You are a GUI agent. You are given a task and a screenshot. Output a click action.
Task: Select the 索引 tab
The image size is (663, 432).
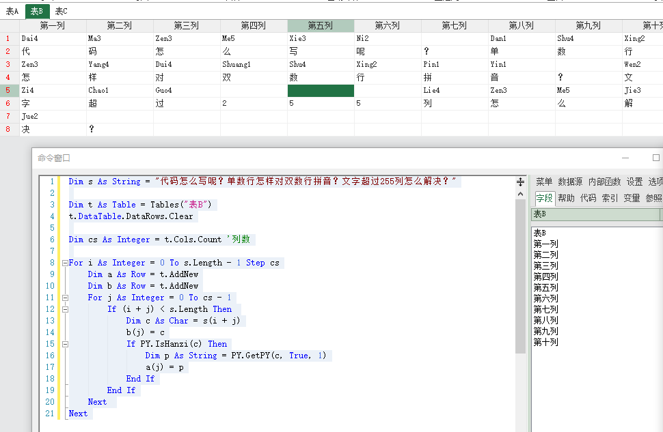(x=610, y=198)
